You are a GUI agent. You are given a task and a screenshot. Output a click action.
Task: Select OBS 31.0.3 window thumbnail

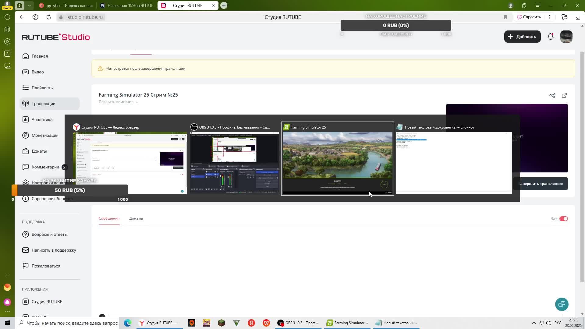(235, 159)
